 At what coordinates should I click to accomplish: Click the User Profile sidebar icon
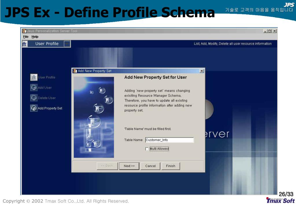[34, 77]
